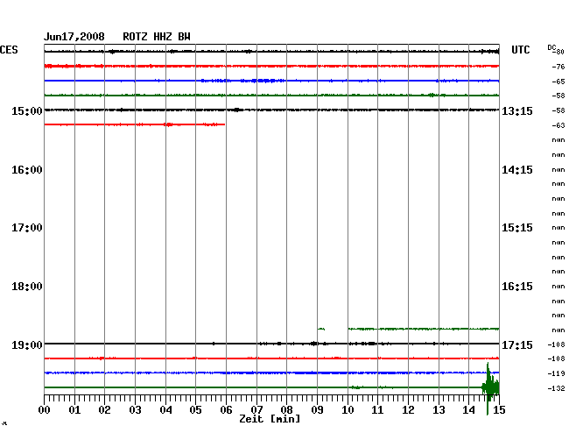This screenshot has height=433, width=569.
Task: Click the DC value -65
Action: tap(558, 82)
